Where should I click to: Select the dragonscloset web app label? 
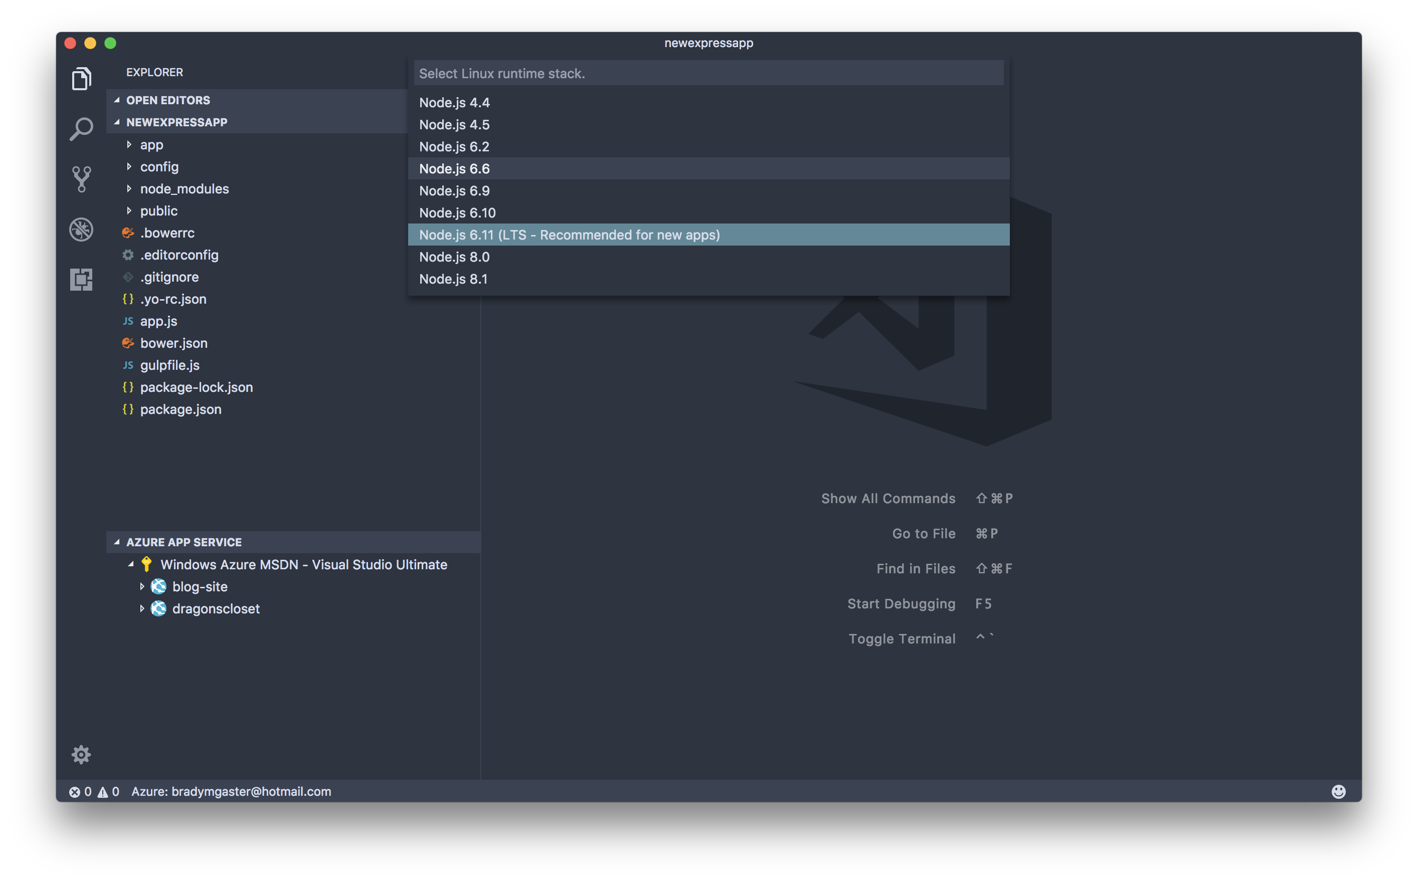click(216, 608)
